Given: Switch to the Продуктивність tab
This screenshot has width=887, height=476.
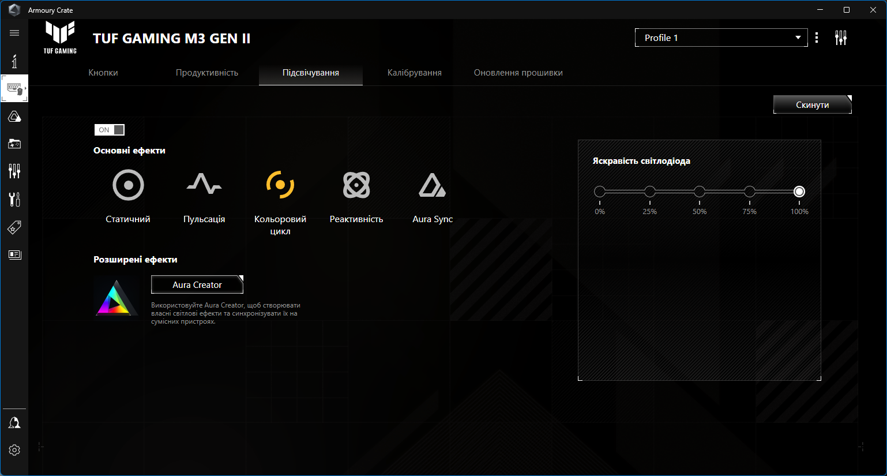Looking at the screenshot, I should point(207,73).
